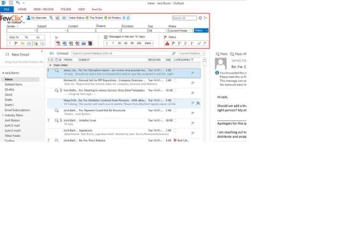The height and width of the screenshot is (245, 345).
Task: Click Reply All in the reading pane
Action: (x=238, y=54)
